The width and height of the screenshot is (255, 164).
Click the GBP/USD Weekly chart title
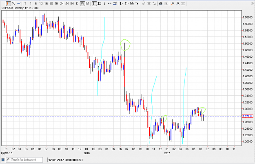(20, 8)
